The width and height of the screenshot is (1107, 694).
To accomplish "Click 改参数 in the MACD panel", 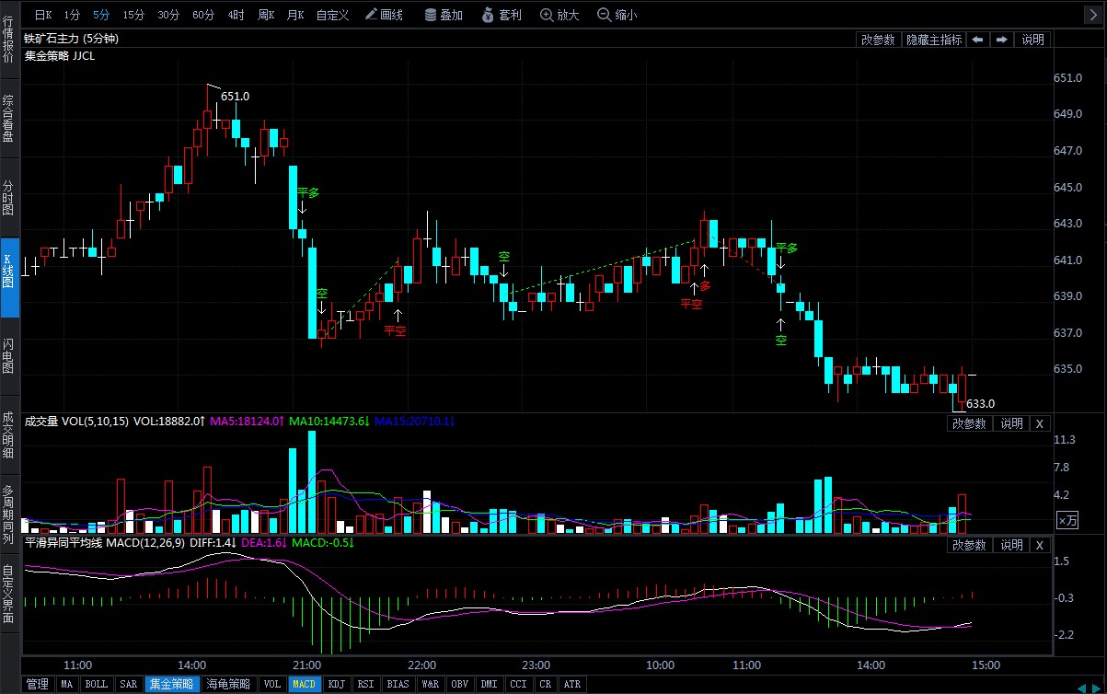I will coord(968,545).
